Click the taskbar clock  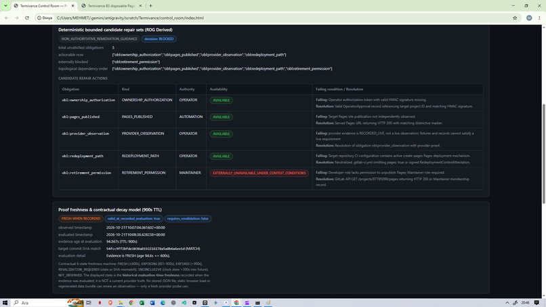click(526, 303)
